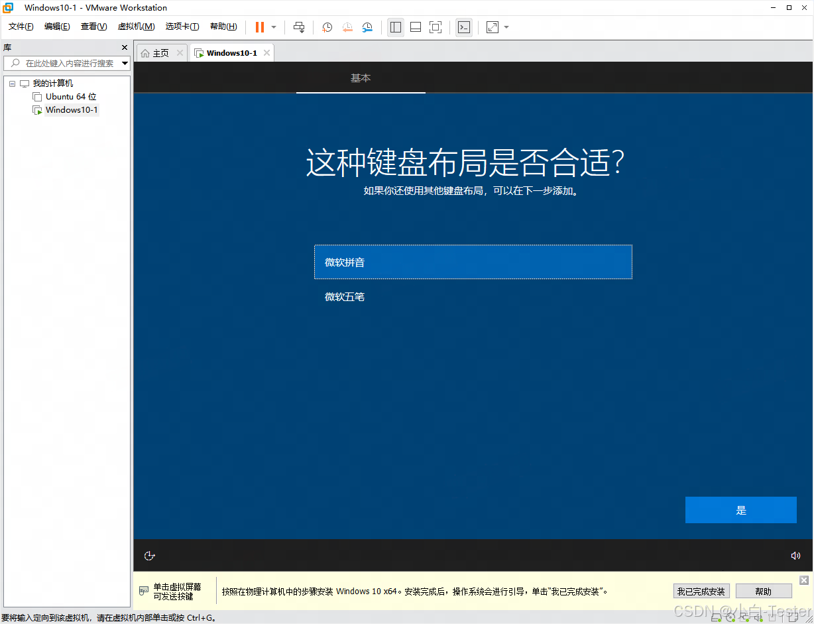Image resolution: width=814 pixels, height=624 pixels.
Task: Select the 微软拼音 keyboard layout
Action: [x=473, y=262]
